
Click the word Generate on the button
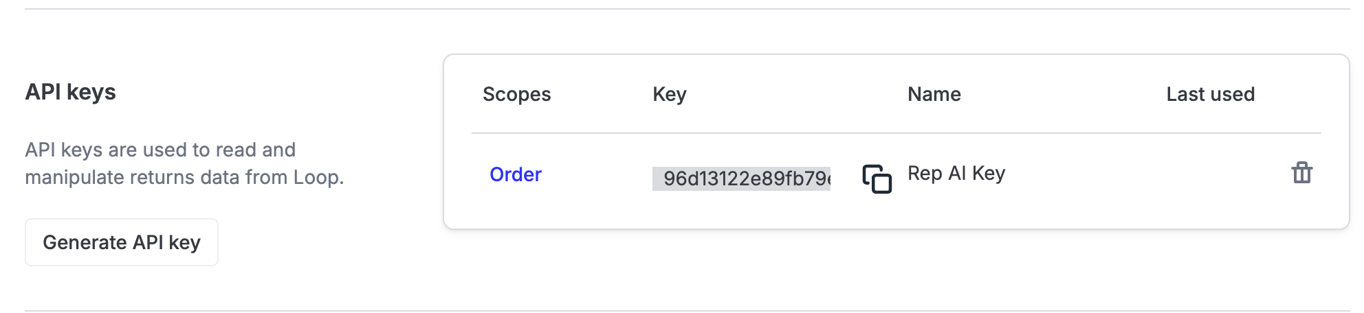click(x=85, y=242)
